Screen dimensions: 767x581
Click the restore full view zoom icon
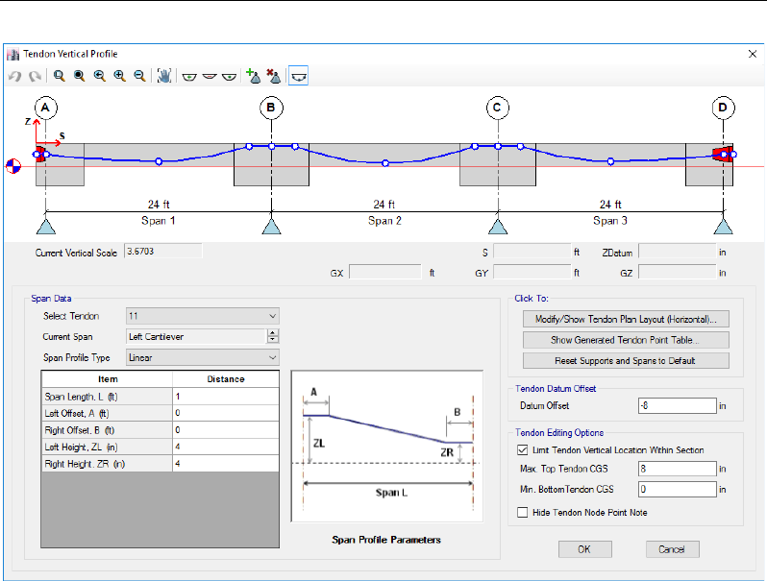pos(79,75)
